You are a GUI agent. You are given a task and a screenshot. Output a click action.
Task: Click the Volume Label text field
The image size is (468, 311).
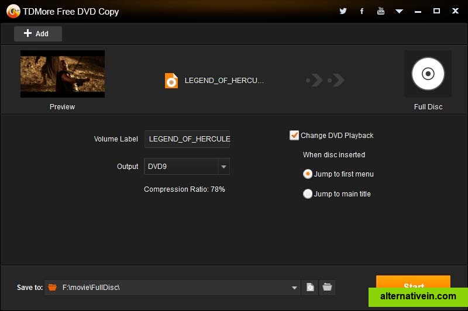tap(187, 139)
